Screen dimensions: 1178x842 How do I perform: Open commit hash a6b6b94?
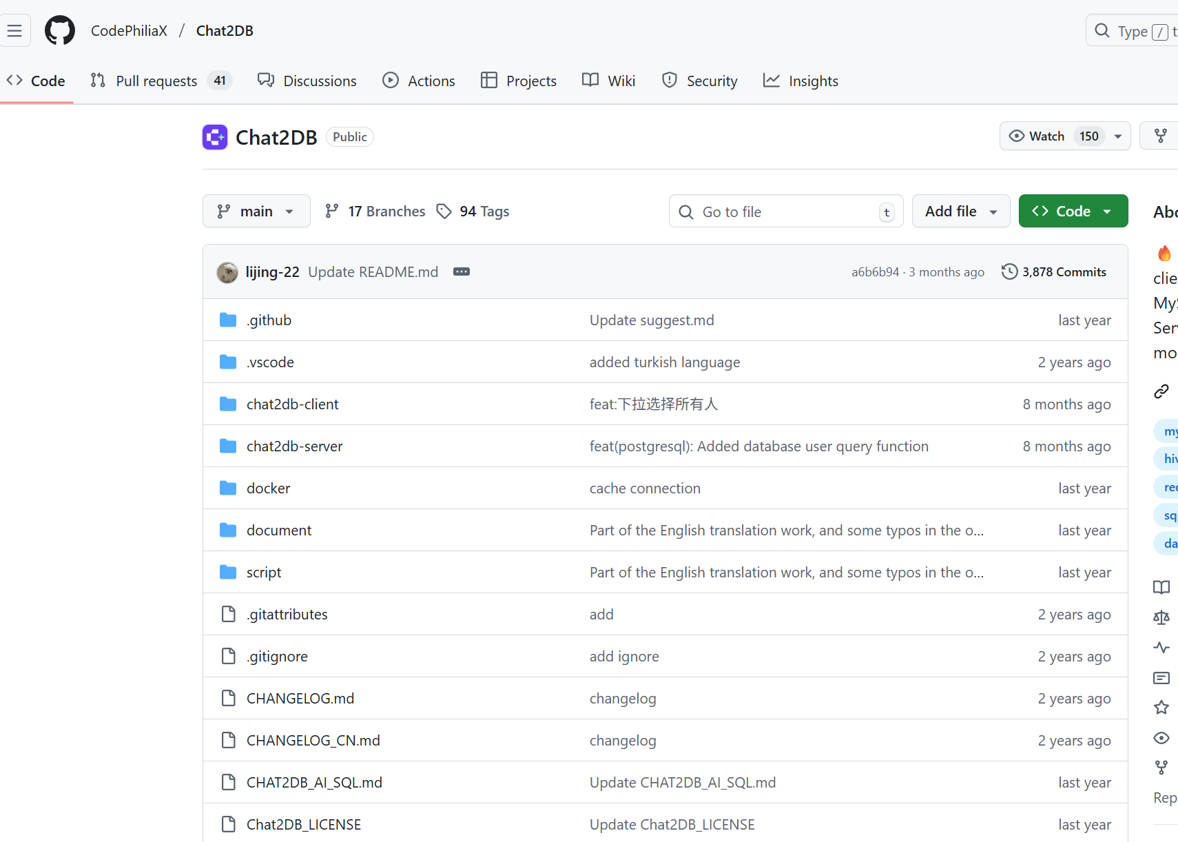[x=875, y=271]
